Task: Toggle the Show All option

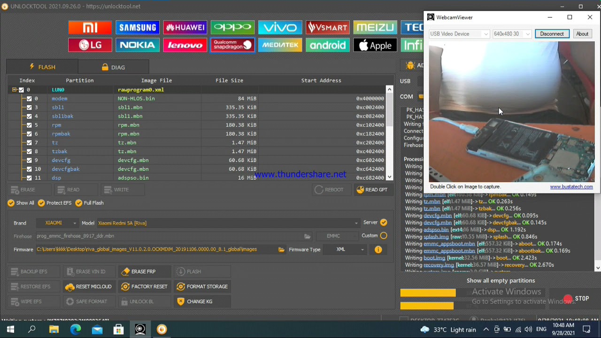Action: (x=21, y=203)
